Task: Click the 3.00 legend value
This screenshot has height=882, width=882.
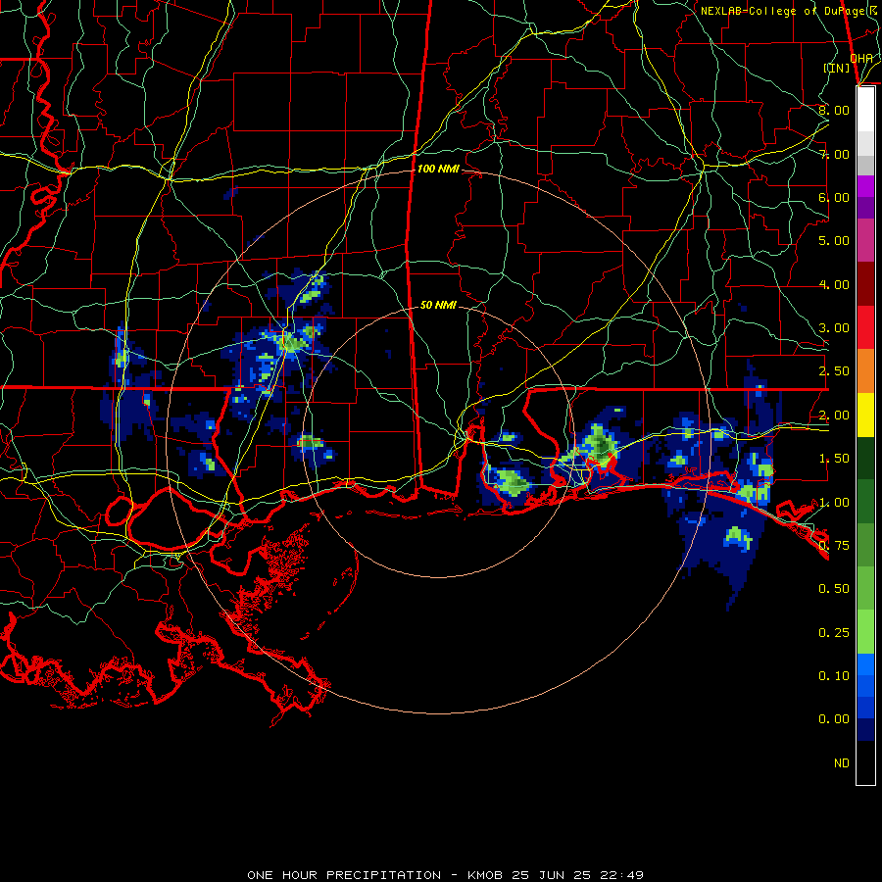Action: pyautogui.click(x=834, y=328)
